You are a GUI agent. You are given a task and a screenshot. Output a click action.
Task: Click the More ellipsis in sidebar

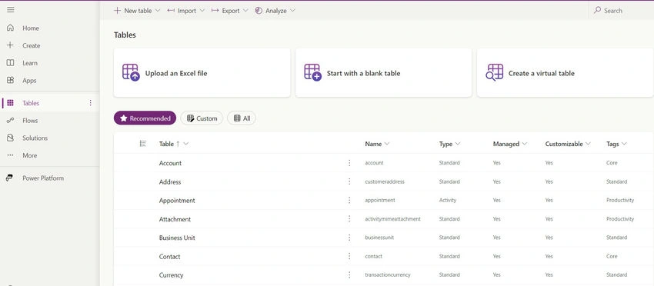coord(11,155)
